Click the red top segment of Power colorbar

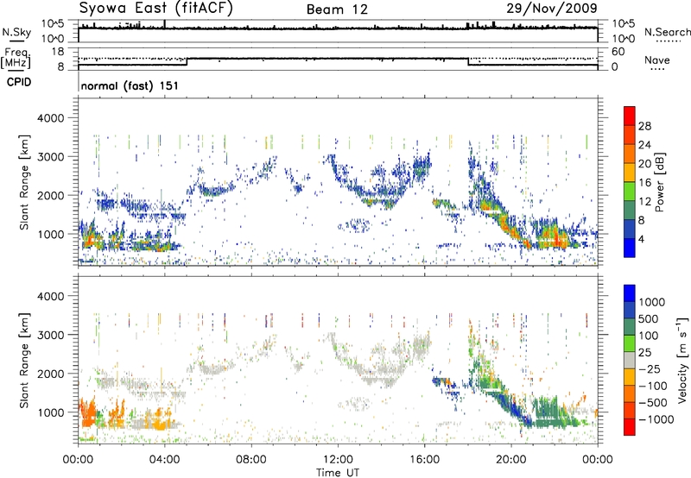pyautogui.click(x=630, y=116)
